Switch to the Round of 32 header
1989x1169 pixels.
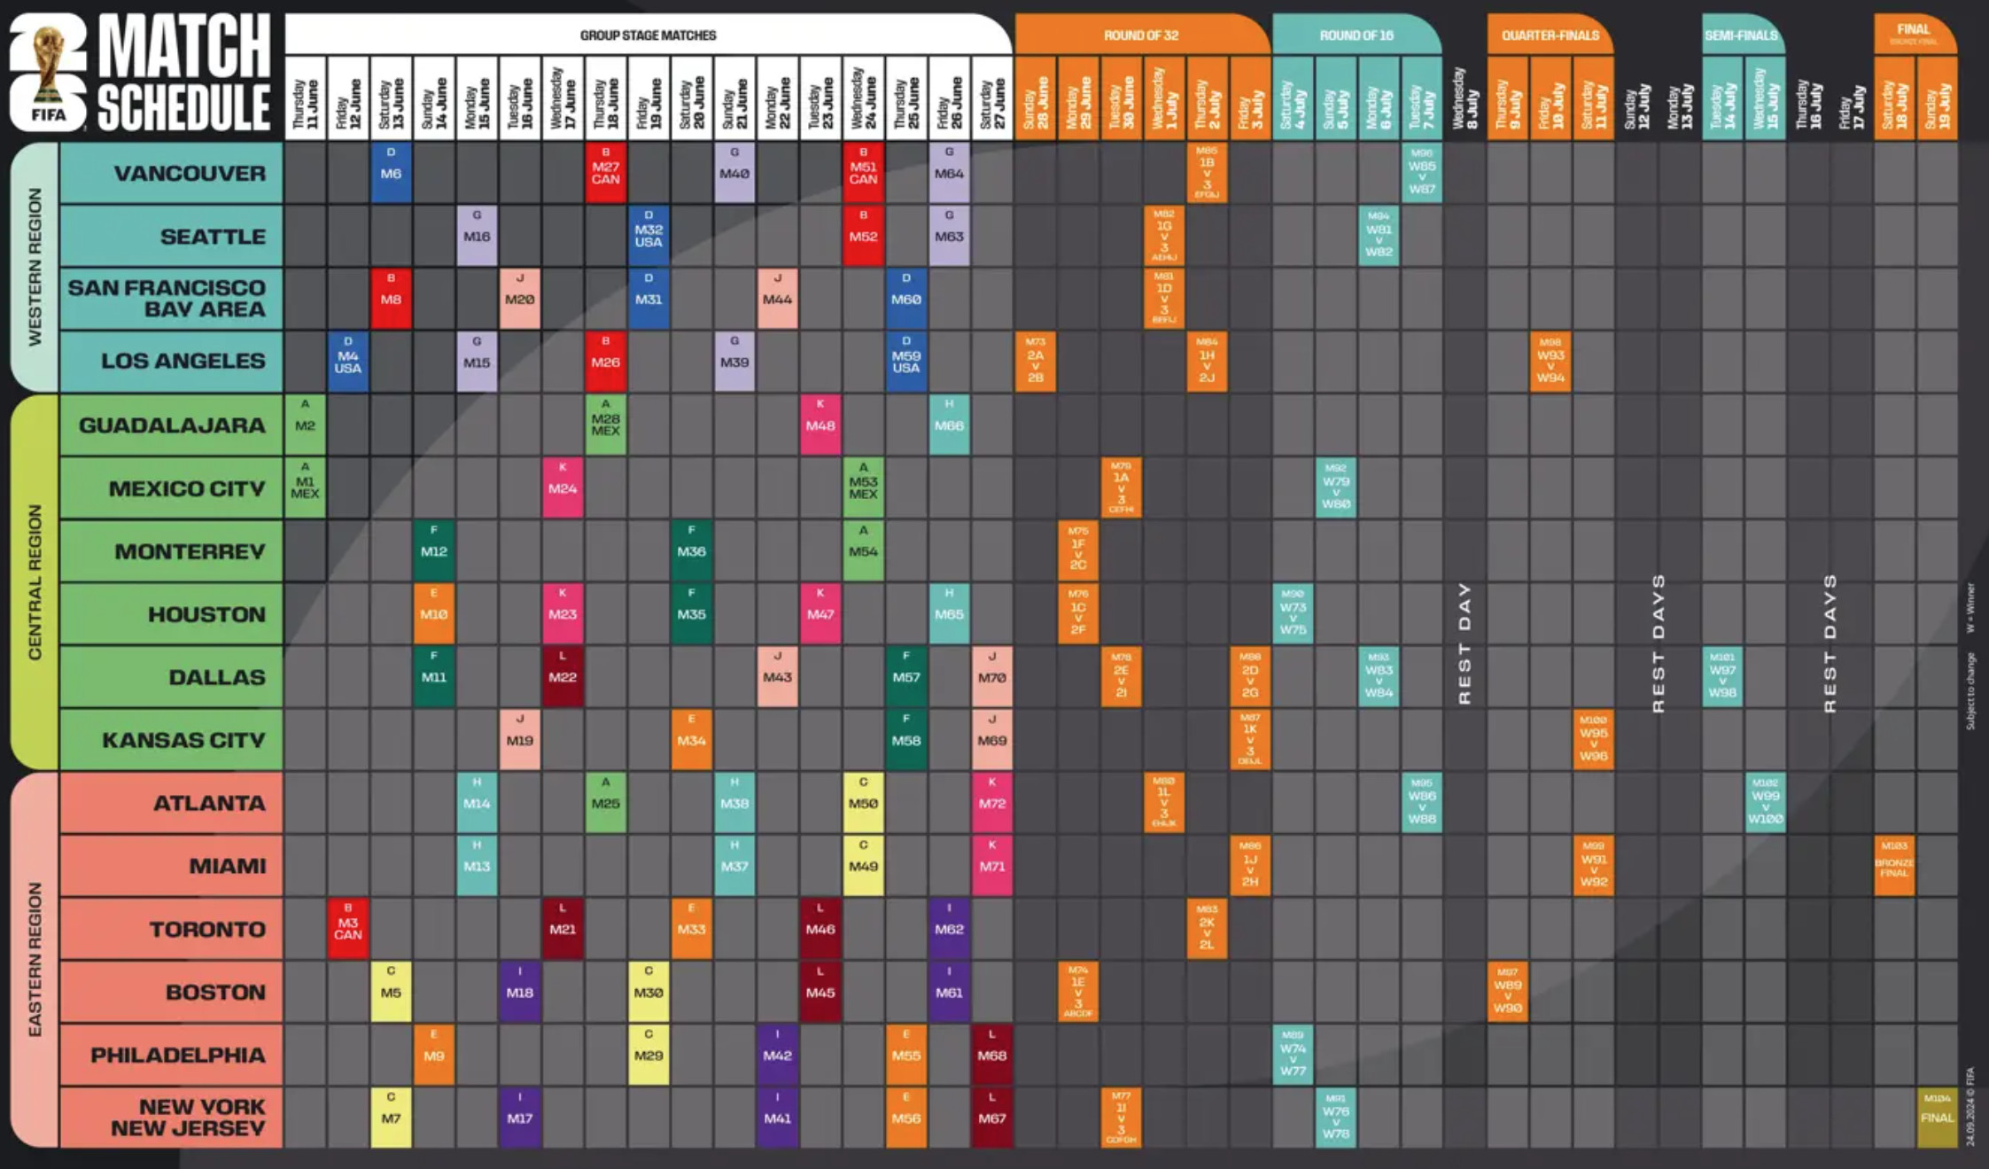coord(1140,35)
